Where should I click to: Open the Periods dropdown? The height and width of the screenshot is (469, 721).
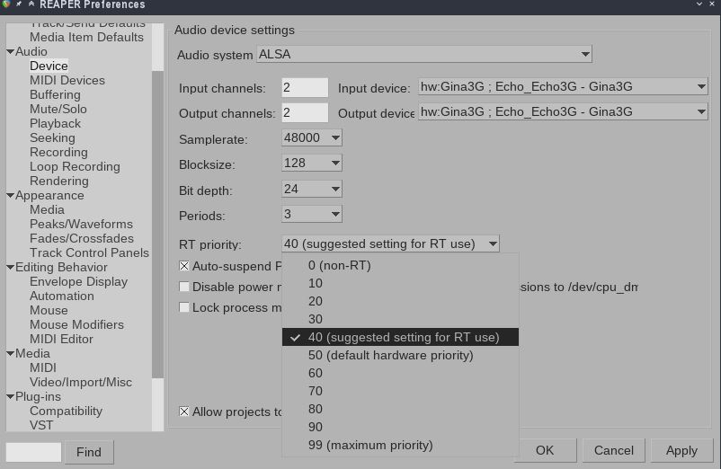coord(312,214)
